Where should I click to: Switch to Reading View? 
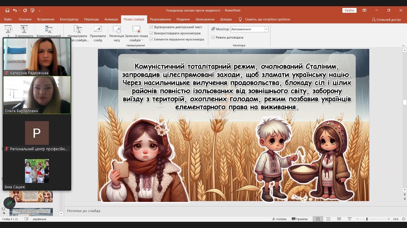click(339, 219)
